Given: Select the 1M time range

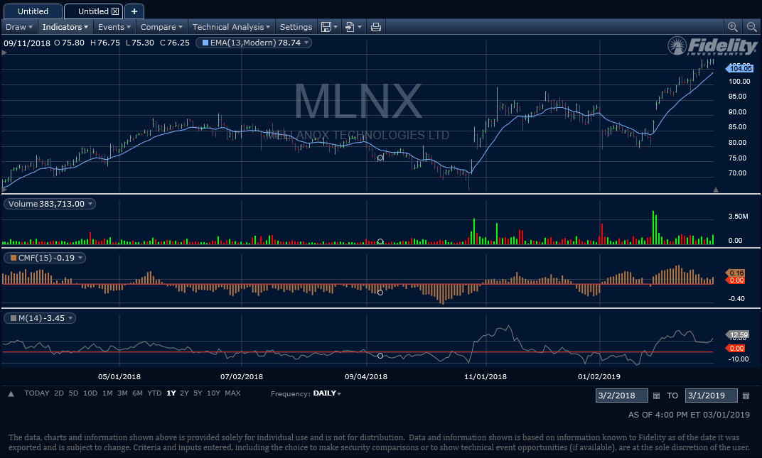Looking at the screenshot, I should point(107,393).
